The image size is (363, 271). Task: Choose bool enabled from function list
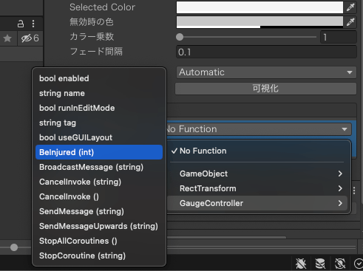(99, 78)
